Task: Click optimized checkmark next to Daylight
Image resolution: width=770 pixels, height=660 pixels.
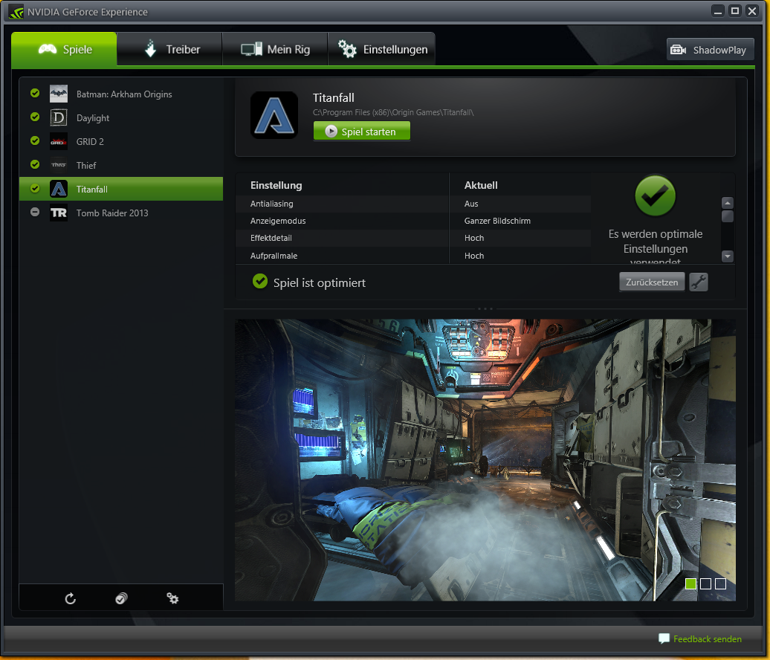Action: click(35, 117)
